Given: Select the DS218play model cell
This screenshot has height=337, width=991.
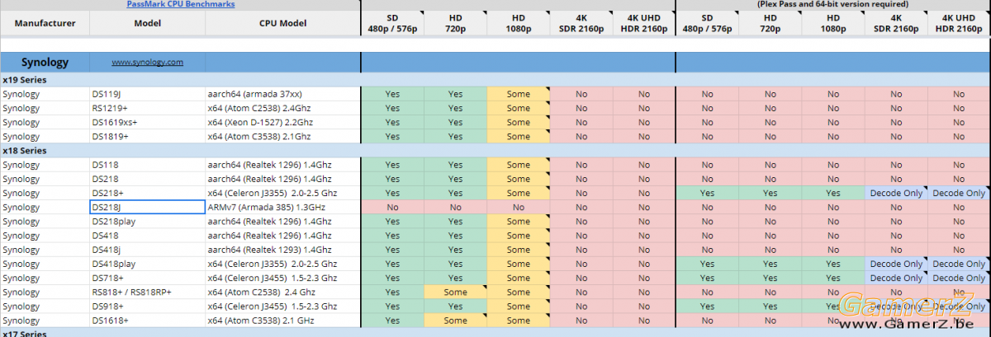Looking at the screenshot, I should [147, 221].
